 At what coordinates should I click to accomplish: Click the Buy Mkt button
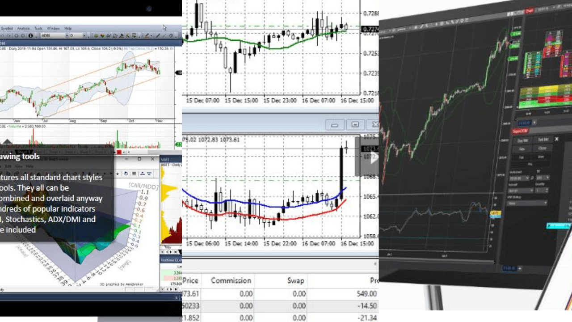(522, 140)
